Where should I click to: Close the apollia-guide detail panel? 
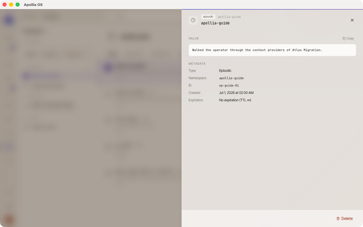tap(352, 20)
